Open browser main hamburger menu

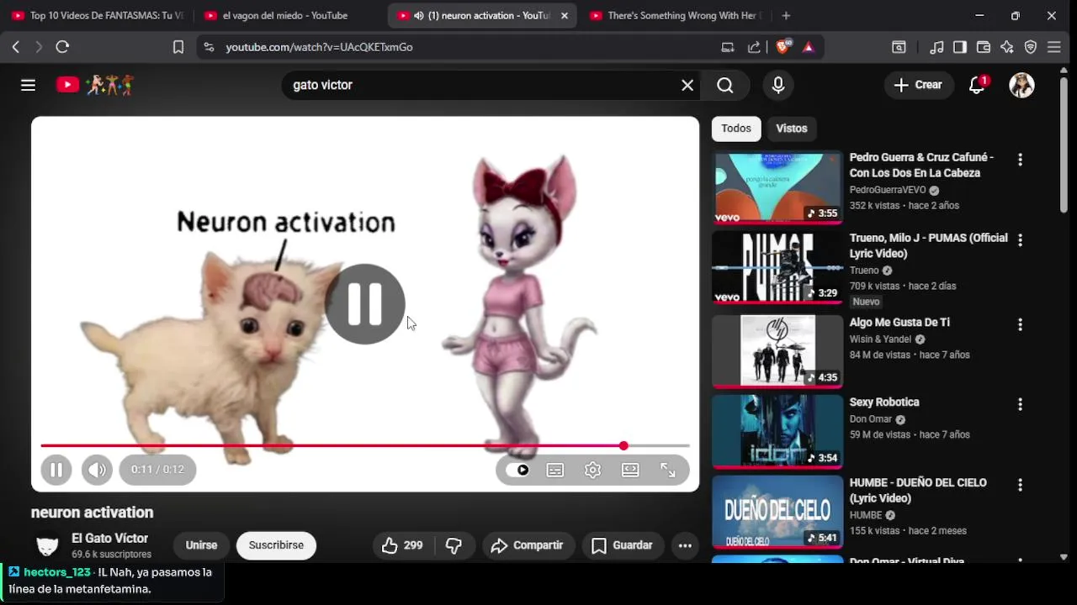[x=1054, y=47]
